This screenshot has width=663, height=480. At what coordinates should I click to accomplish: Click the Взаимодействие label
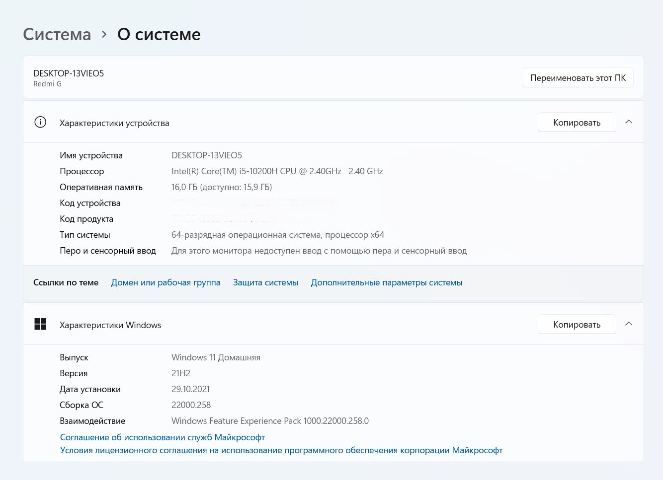[92, 421]
